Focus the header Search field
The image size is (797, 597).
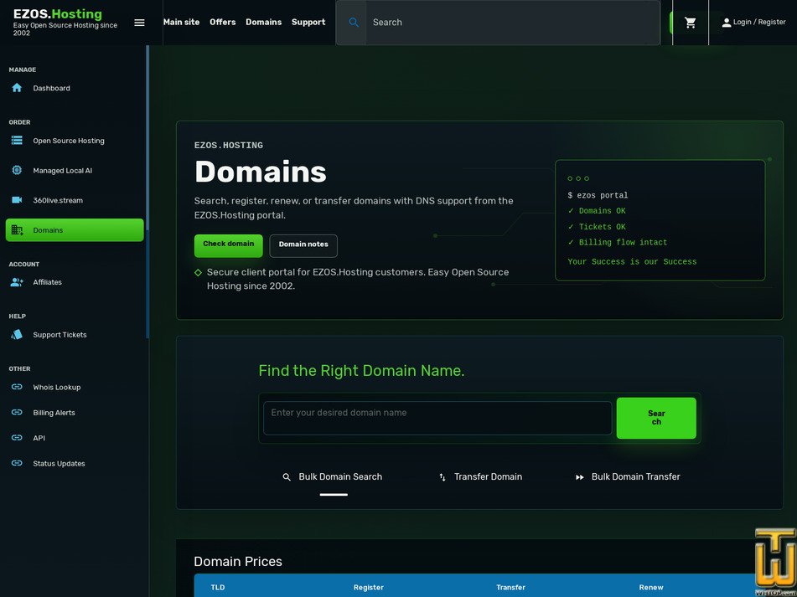[512, 23]
